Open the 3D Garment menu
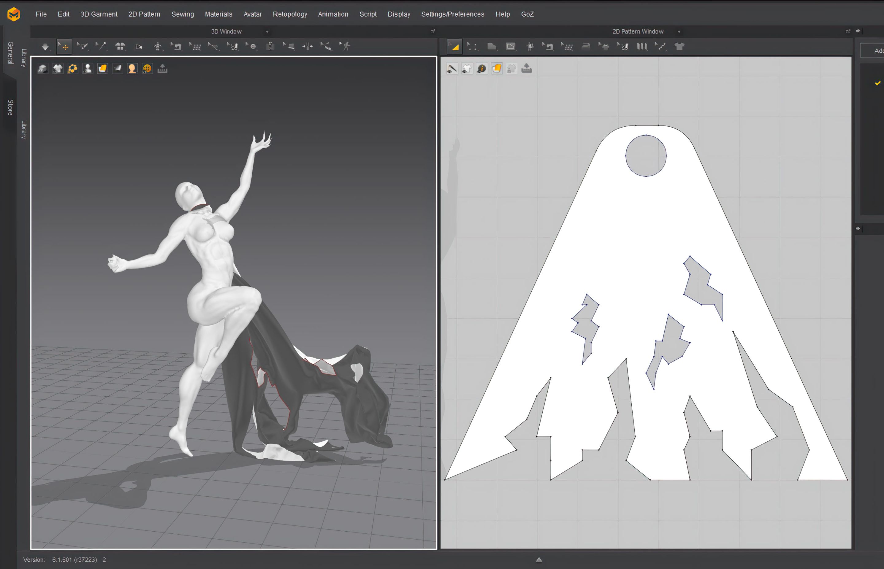Viewport: 884px width, 569px height. 99,14
